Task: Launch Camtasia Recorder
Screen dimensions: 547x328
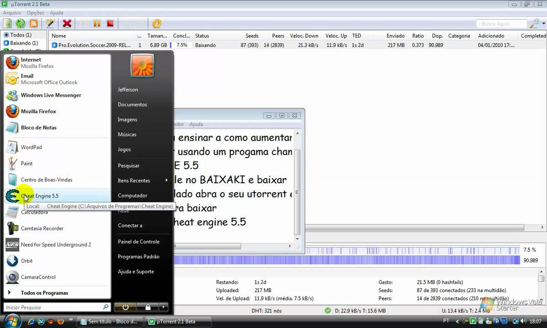Action: coord(57,228)
